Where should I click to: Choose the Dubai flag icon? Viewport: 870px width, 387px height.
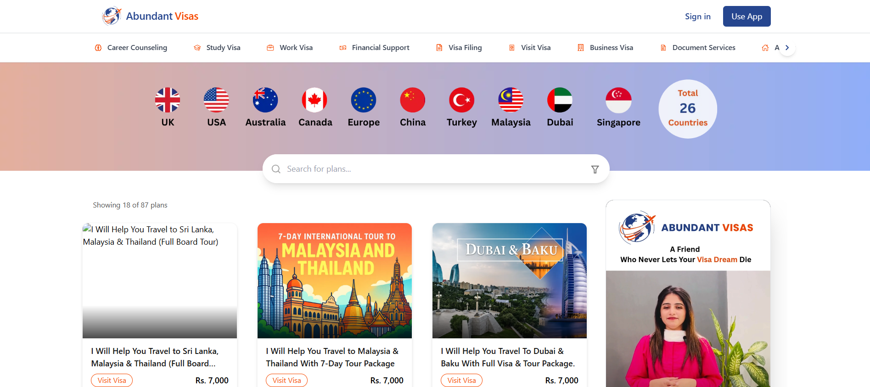(560, 100)
